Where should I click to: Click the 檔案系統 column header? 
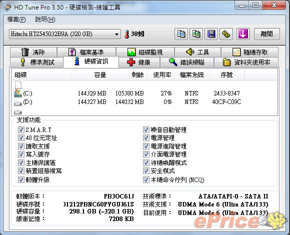[191, 75]
